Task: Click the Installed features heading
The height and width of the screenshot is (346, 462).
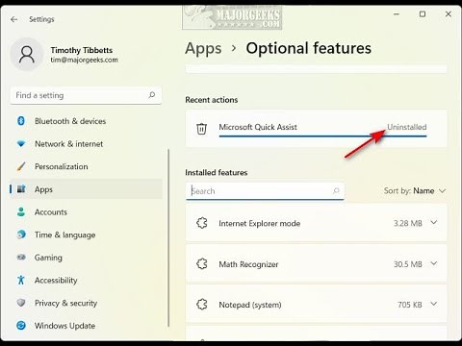Action: click(217, 172)
